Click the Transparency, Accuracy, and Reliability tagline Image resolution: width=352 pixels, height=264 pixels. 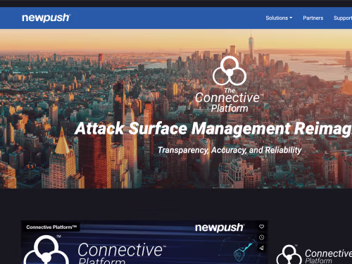[x=230, y=150]
